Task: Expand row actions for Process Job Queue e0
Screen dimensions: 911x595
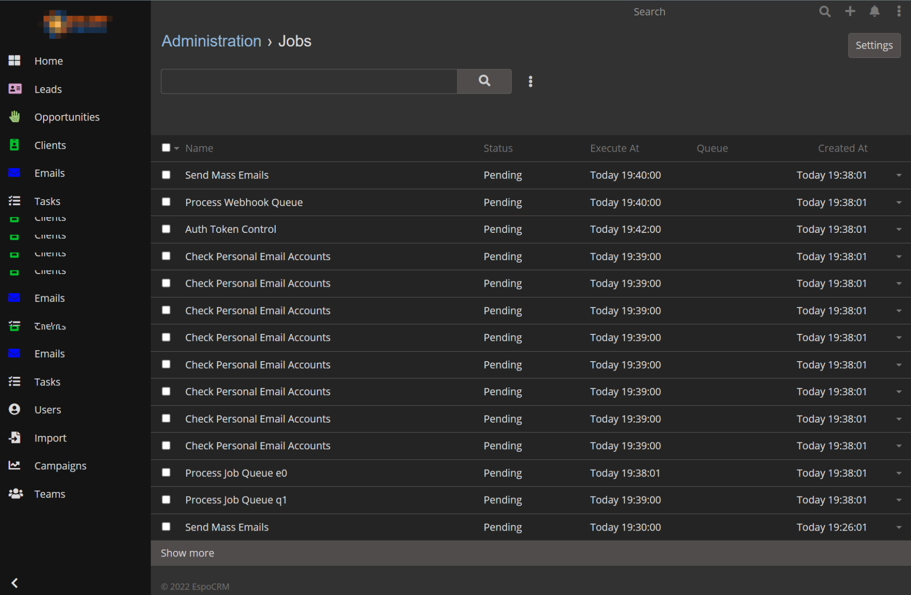Action: (x=898, y=473)
